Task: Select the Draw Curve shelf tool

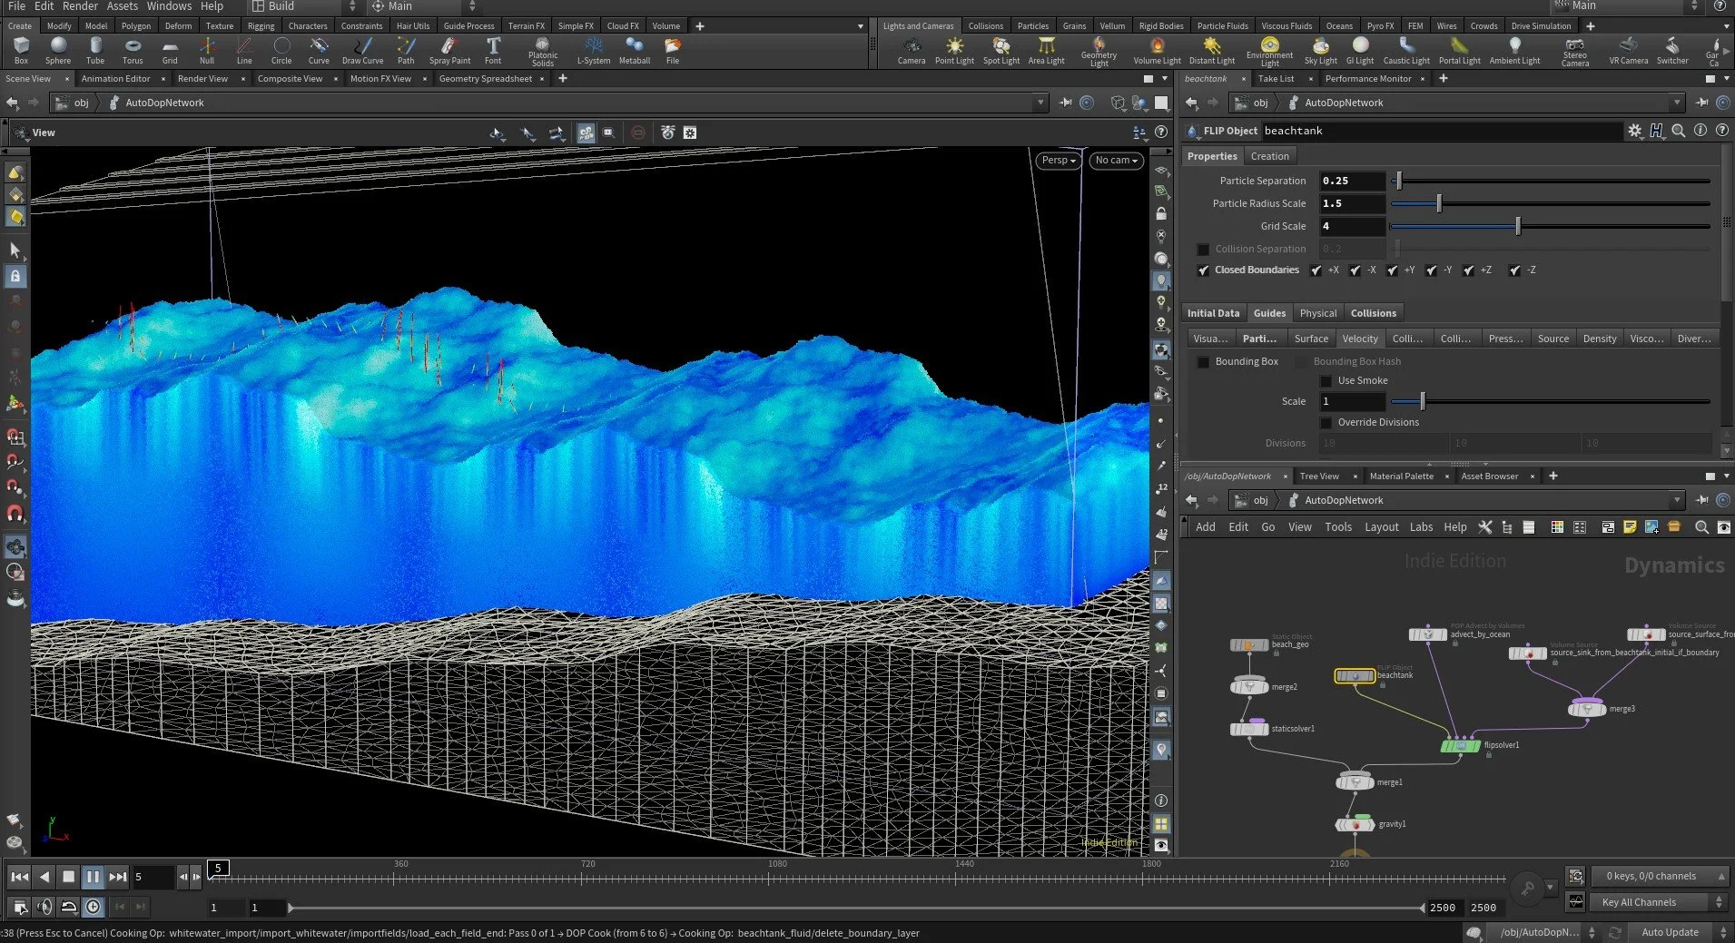Action: click(362, 50)
